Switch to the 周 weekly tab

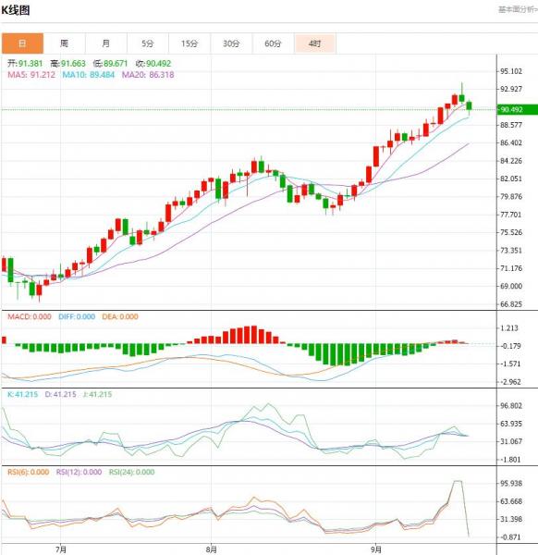pos(64,43)
